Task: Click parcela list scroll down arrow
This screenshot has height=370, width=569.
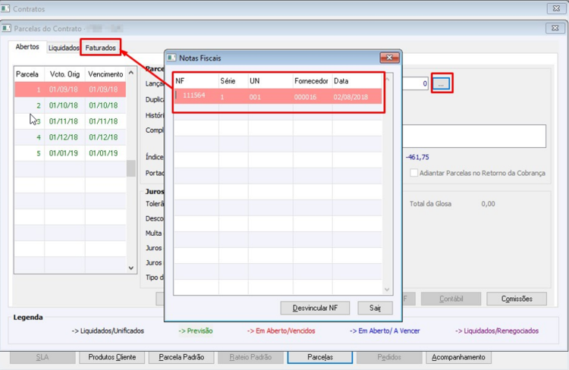Action: [x=131, y=268]
